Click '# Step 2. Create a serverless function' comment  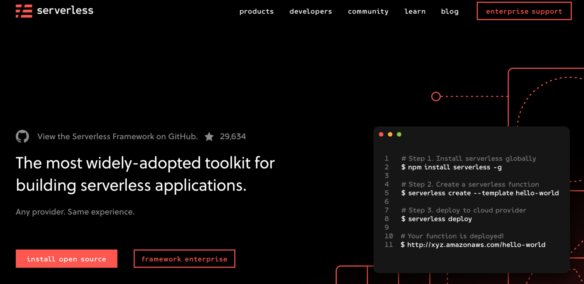click(x=470, y=184)
